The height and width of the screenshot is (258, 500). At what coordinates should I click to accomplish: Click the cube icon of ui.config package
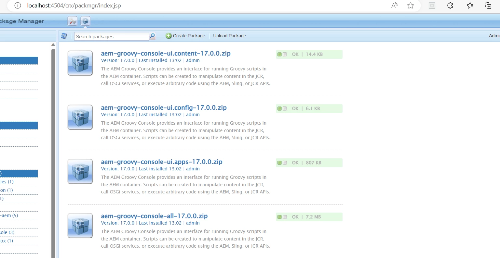pos(80,117)
